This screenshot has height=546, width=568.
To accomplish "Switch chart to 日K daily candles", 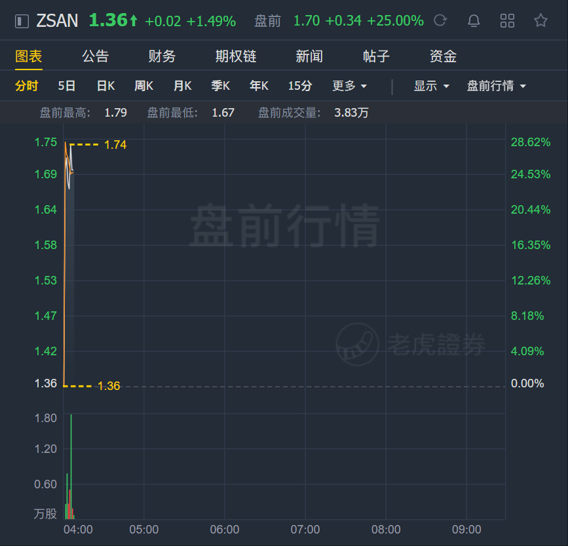I will pyautogui.click(x=105, y=86).
